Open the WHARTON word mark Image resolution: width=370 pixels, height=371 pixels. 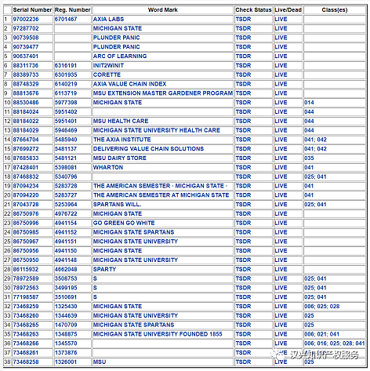(108, 167)
